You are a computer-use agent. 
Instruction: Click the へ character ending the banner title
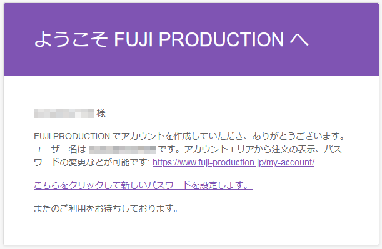click(299, 40)
